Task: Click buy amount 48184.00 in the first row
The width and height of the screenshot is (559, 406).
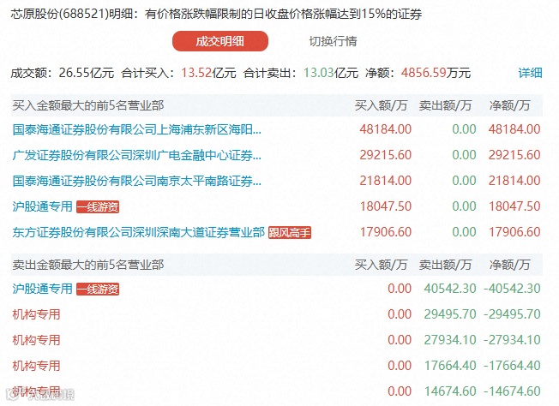Action: coord(385,129)
